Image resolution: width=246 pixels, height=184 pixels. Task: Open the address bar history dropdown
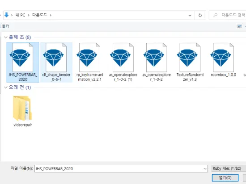pyautogui.click(x=190, y=15)
